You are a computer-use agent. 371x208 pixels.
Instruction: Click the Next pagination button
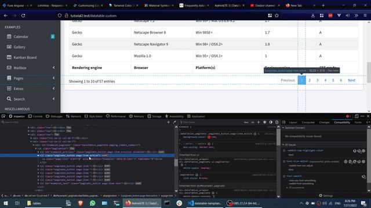click(x=352, y=80)
